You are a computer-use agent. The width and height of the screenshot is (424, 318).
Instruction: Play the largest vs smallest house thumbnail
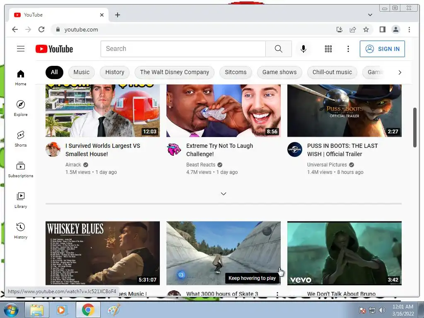click(103, 111)
